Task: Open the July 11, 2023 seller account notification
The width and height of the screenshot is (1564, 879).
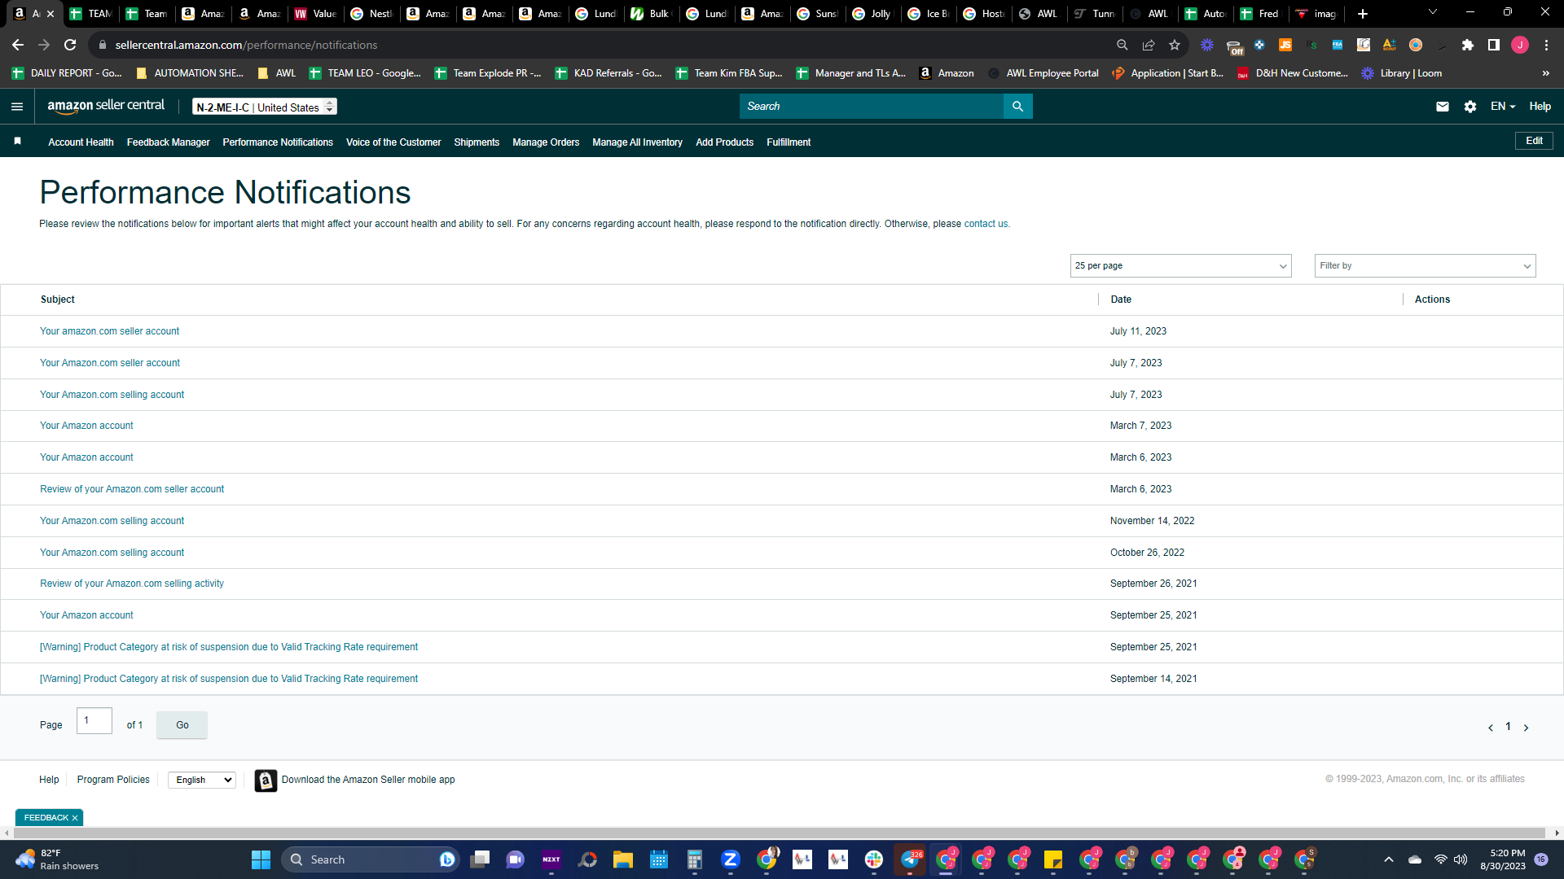Action: coord(109,331)
